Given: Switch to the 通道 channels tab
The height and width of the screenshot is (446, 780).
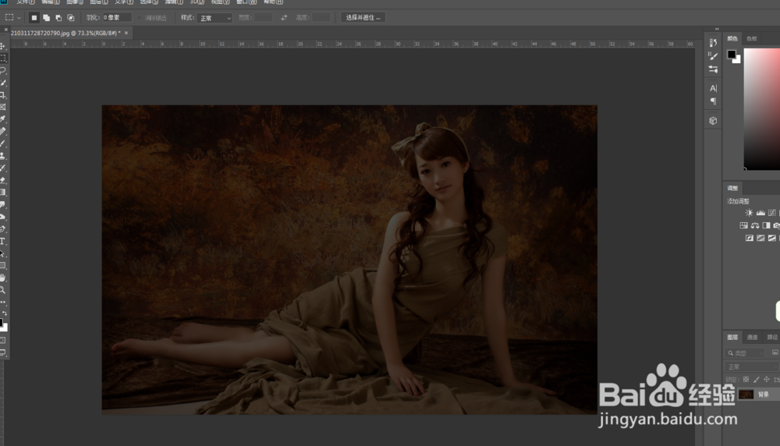Looking at the screenshot, I should 753,338.
